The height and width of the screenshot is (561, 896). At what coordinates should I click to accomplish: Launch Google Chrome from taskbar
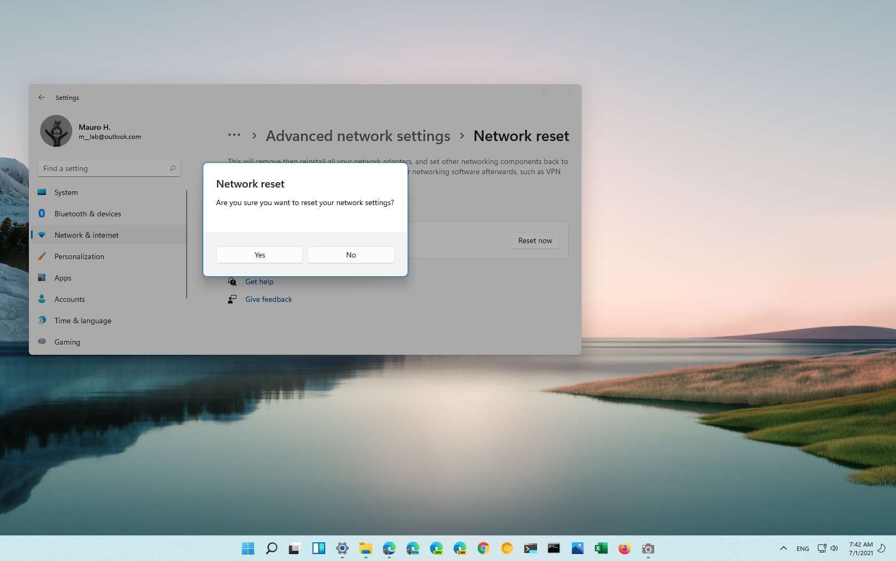tap(483, 548)
